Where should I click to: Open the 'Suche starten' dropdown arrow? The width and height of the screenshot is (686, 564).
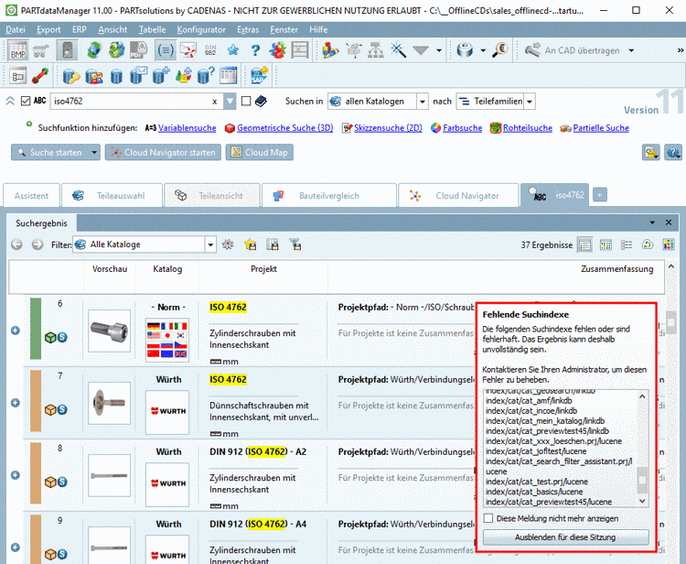click(x=94, y=152)
